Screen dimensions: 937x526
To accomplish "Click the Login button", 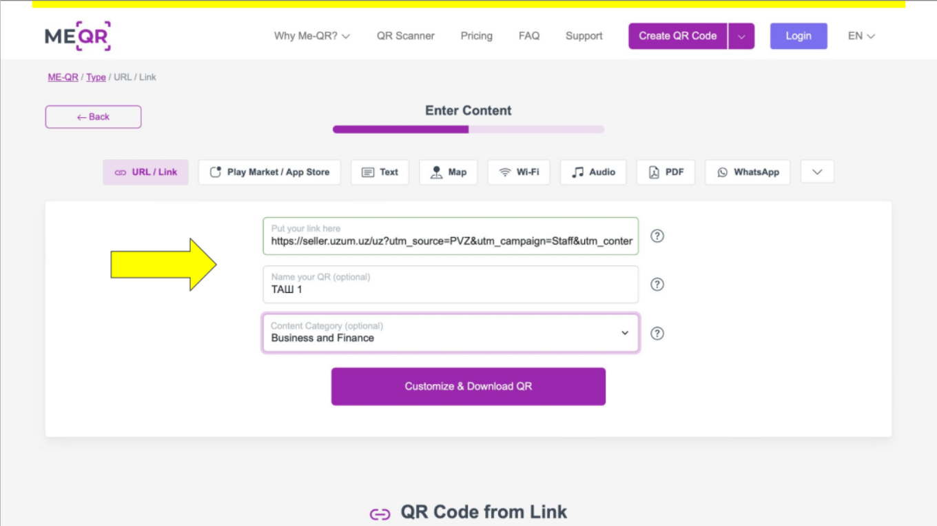I will 799,36.
